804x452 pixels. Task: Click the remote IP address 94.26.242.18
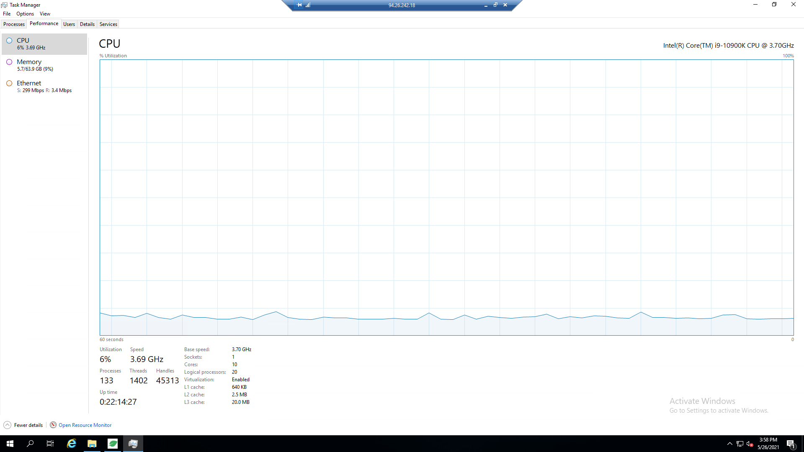coord(402,5)
